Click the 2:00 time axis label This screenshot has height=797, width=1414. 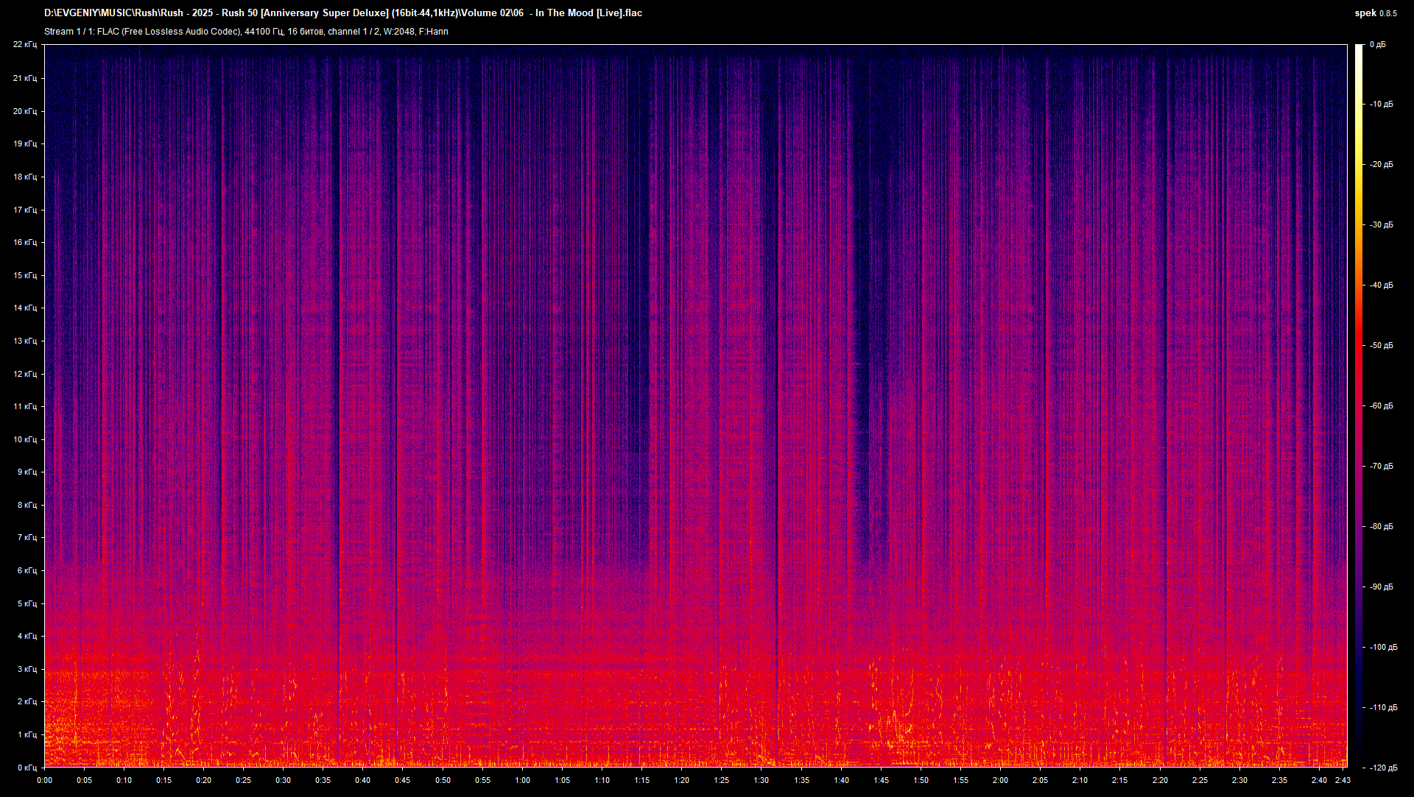pos(1000,780)
